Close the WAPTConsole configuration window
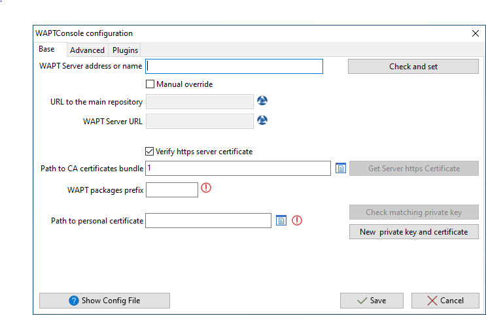Viewport: 486px width, 315px height. 475,33
